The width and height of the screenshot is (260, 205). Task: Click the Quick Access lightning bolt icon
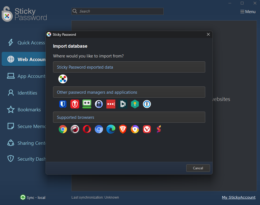click(x=11, y=42)
